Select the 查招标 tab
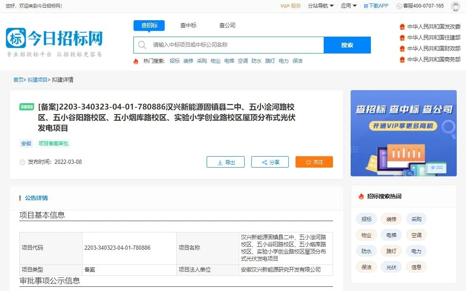 coord(149,25)
